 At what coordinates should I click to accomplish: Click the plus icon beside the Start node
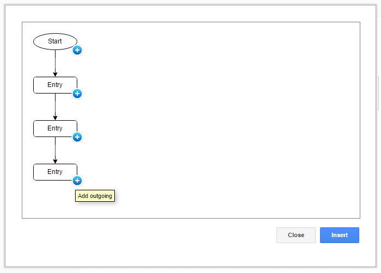(x=77, y=50)
